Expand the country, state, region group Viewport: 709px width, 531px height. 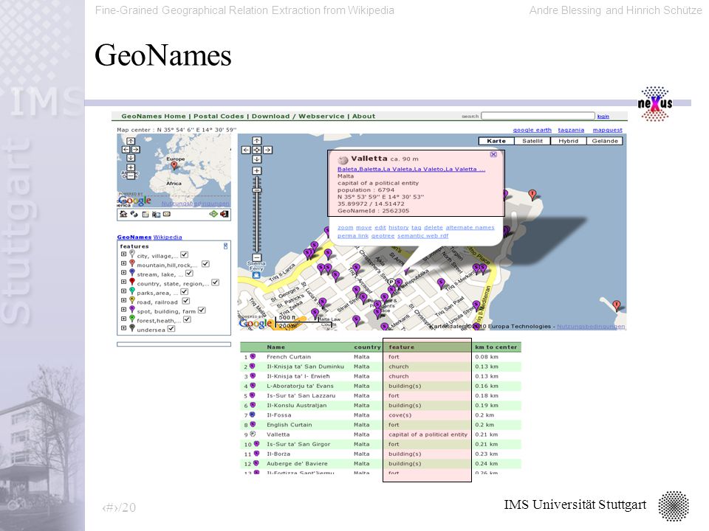point(123,282)
